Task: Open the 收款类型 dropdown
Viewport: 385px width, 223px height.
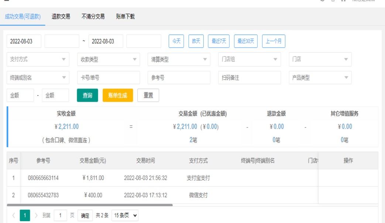Action: (109, 59)
